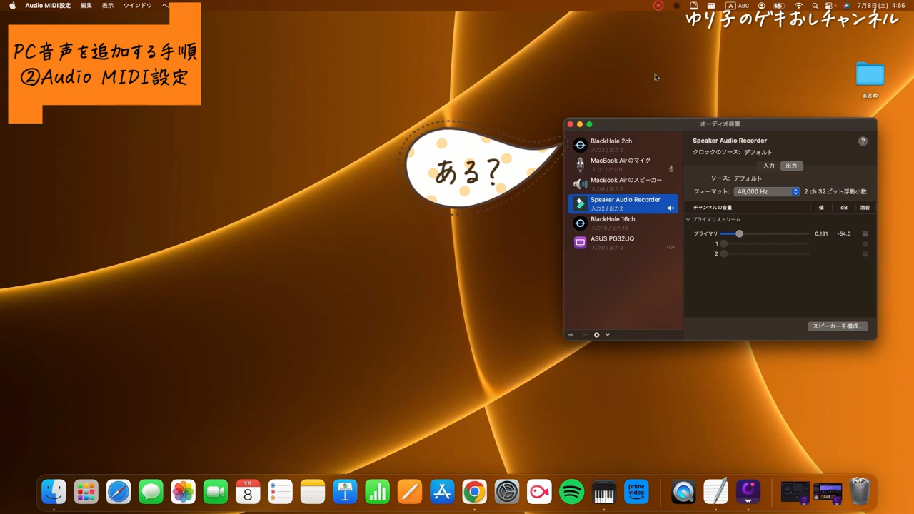This screenshot has height=514, width=914.
Task: Toggle mute checkbox for channel 1
Action: [865, 243]
